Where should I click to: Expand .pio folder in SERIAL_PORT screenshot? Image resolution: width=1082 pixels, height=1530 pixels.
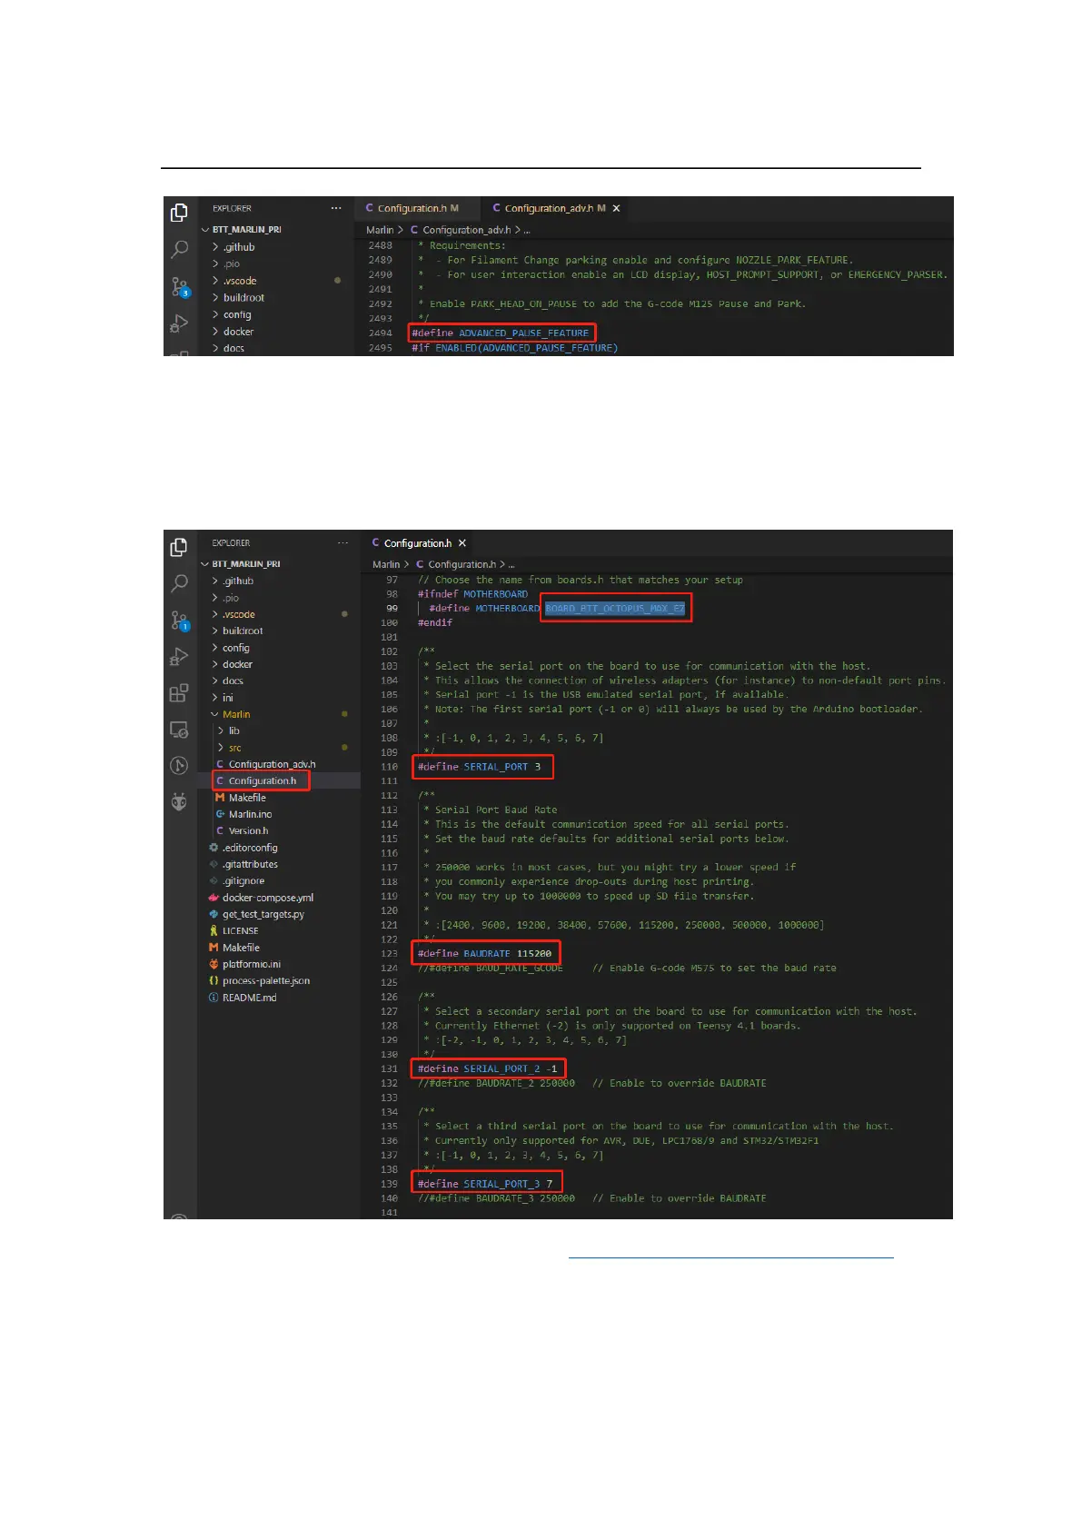[x=214, y=598]
